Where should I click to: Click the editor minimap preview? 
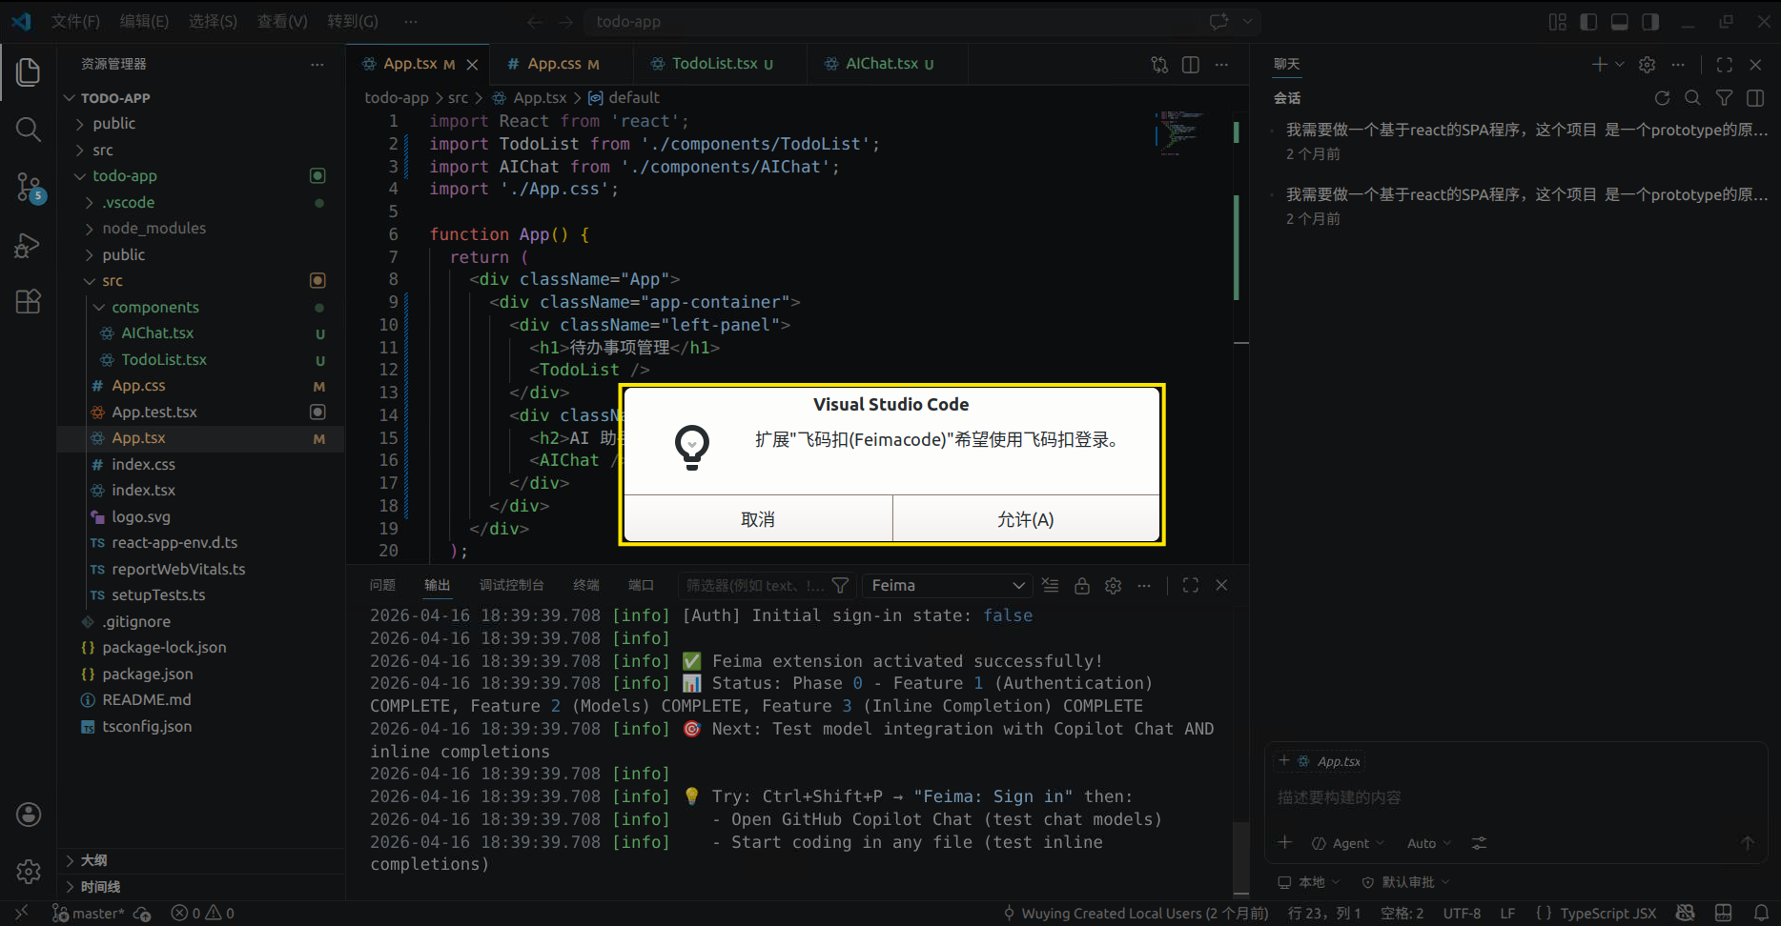click(1179, 131)
